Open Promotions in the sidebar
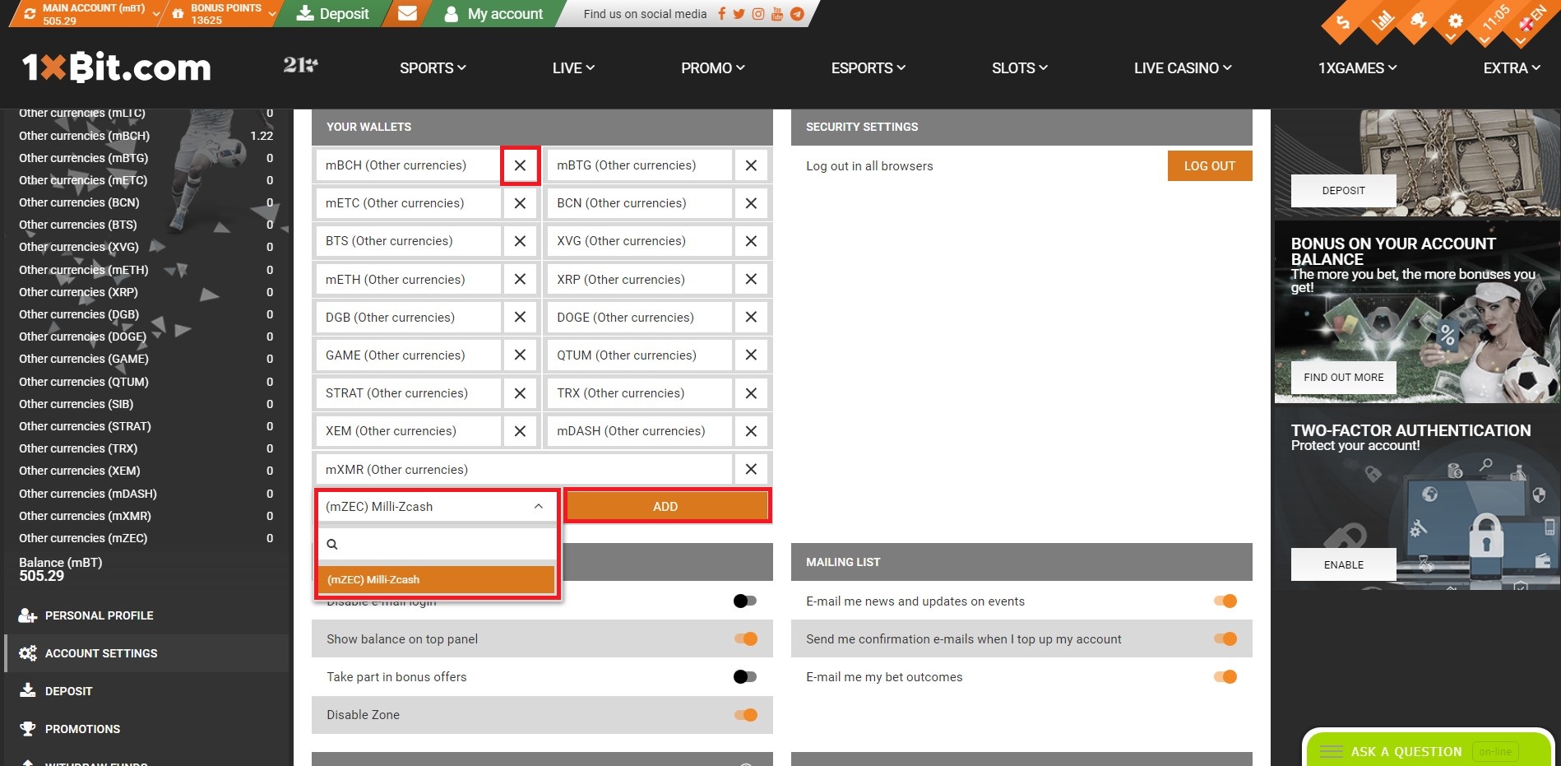This screenshot has width=1561, height=766. [146, 729]
